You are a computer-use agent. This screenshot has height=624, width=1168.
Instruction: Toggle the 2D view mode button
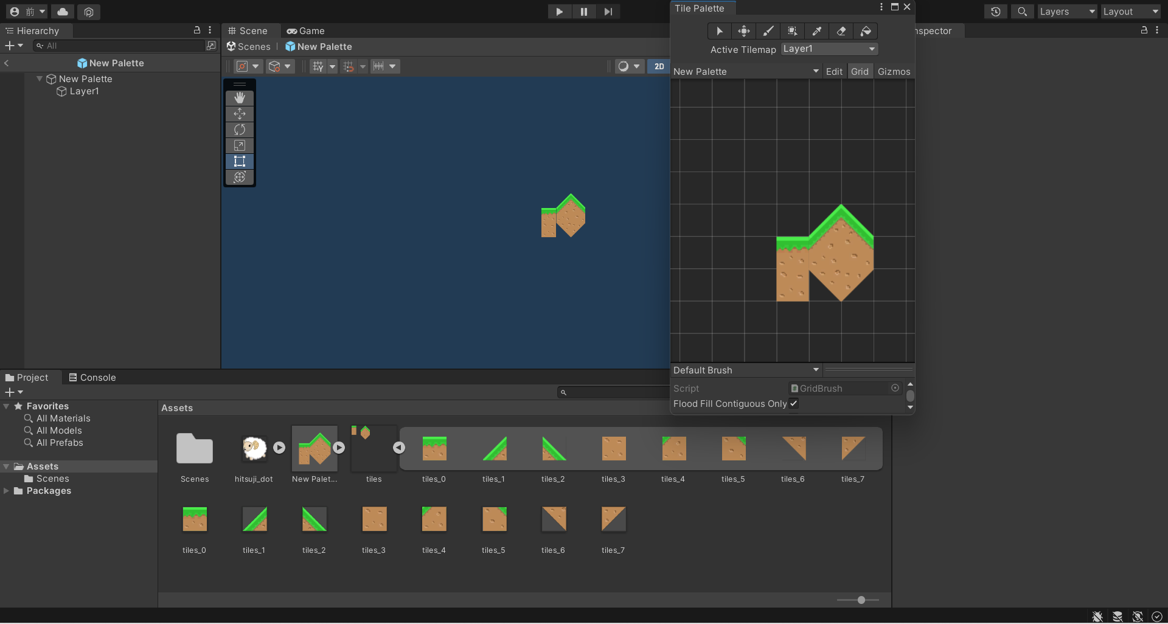[659, 66]
